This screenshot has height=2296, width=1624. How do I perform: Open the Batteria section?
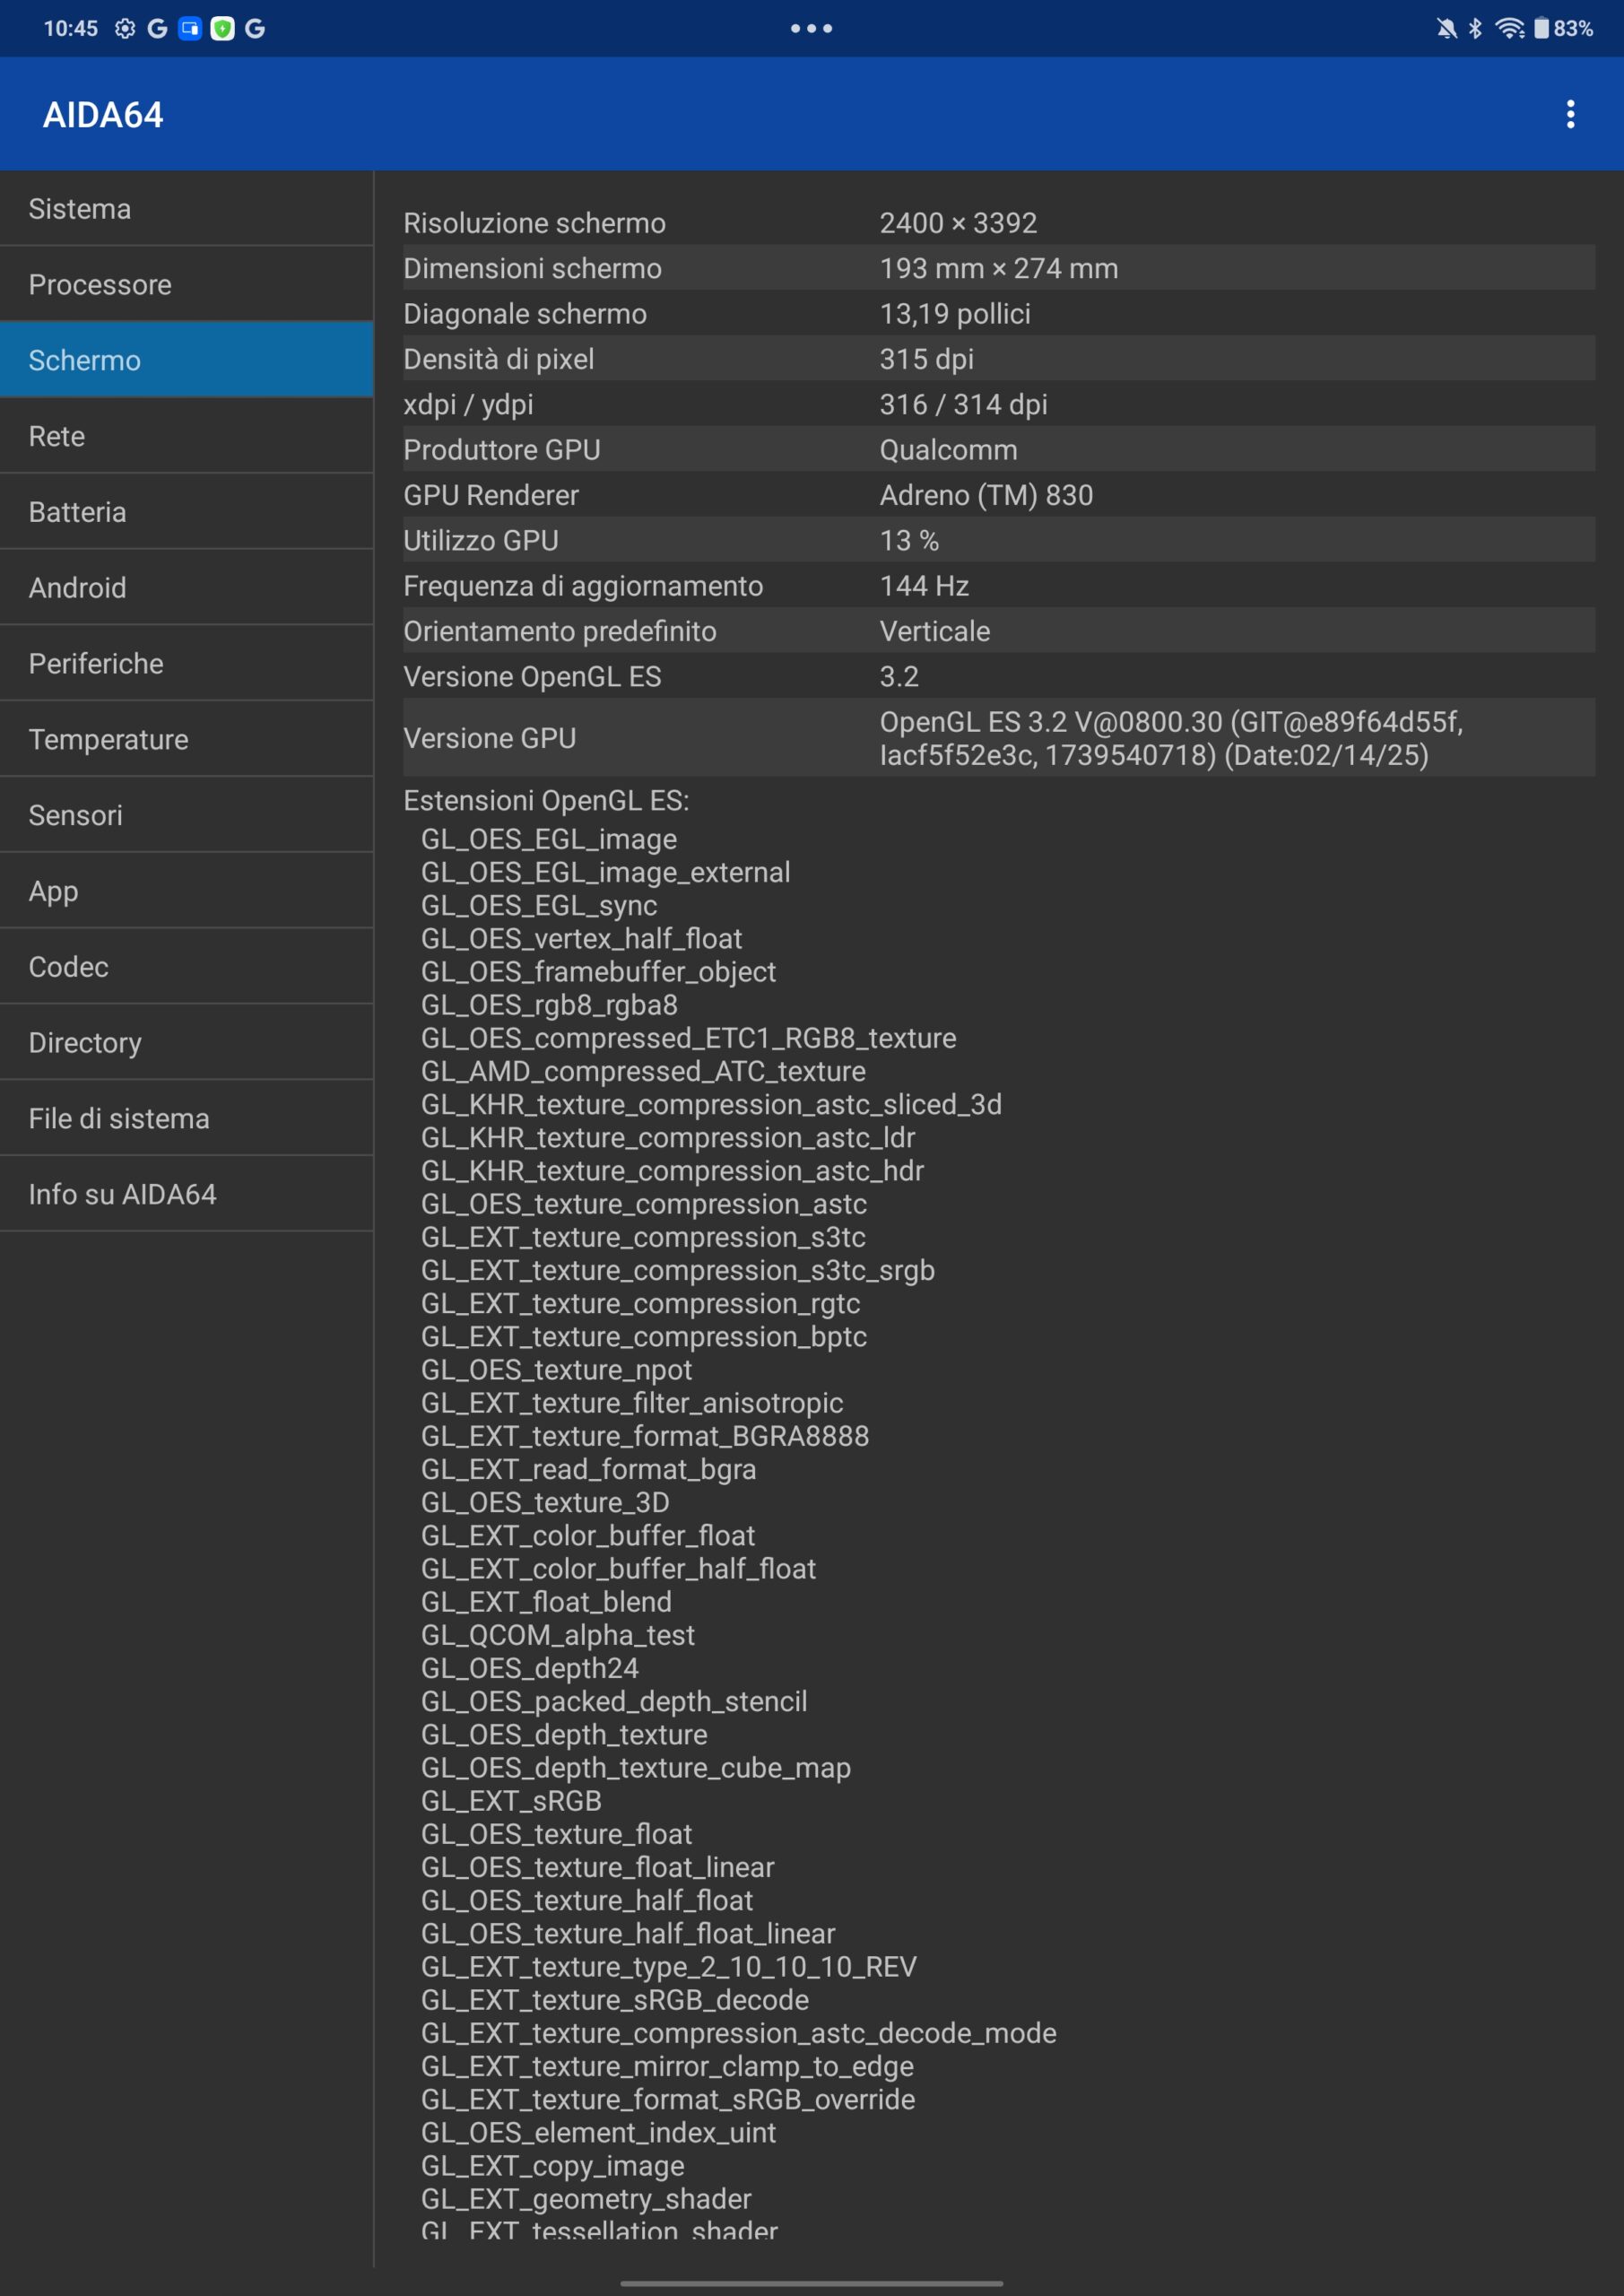point(187,512)
